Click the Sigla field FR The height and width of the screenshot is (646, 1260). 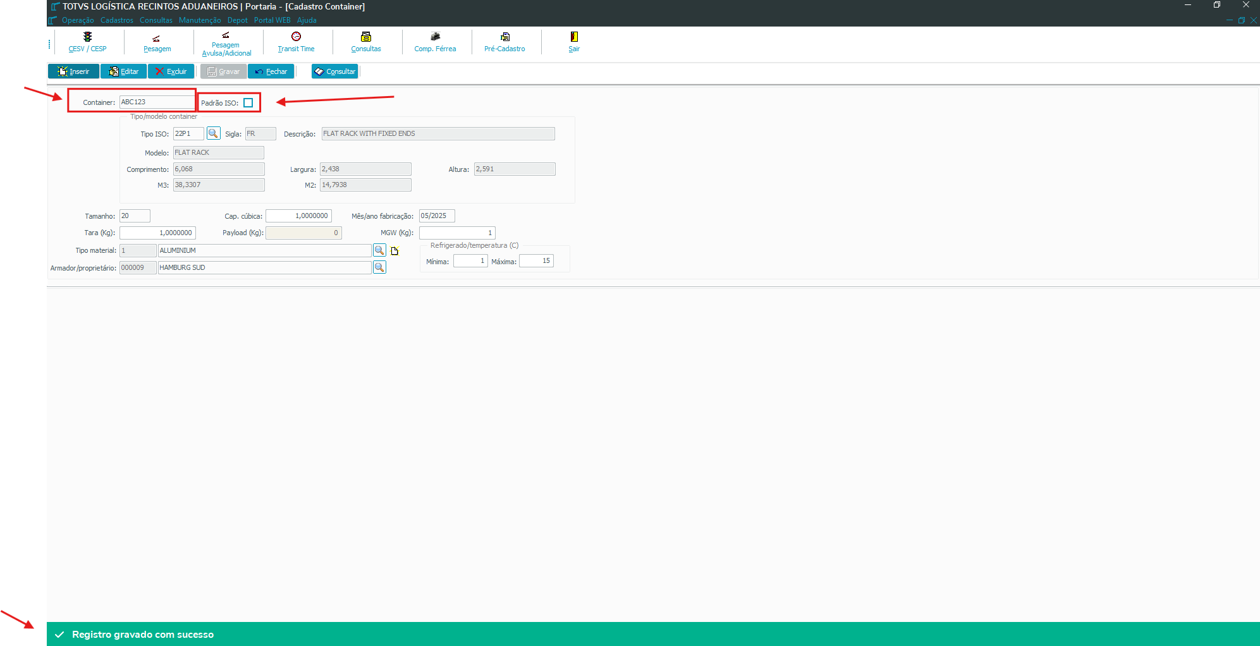(260, 133)
